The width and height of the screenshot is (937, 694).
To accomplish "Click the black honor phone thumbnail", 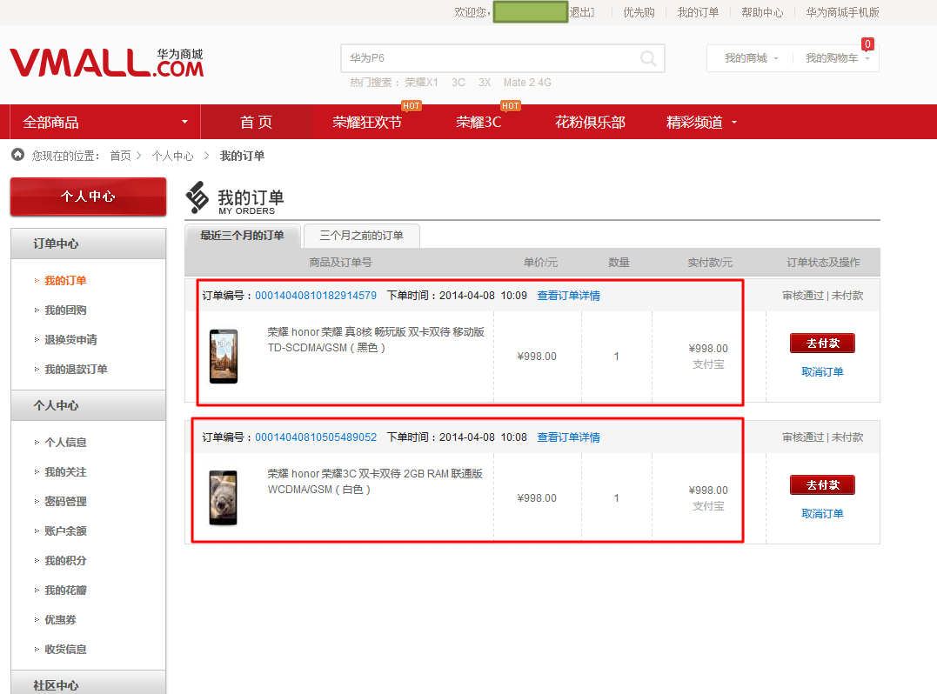I will (x=224, y=356).
